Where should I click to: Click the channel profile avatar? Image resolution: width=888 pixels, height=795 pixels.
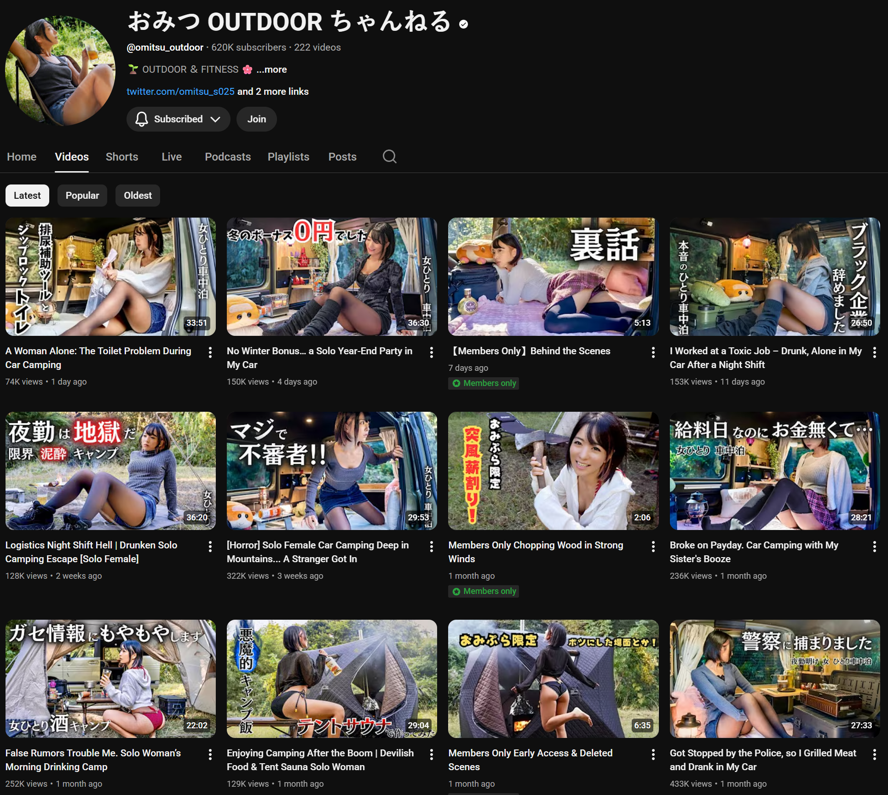click(x=60, y=71)
